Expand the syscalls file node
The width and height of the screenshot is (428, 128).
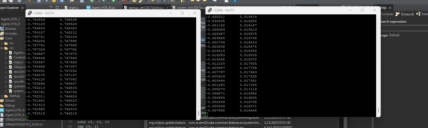6,81
